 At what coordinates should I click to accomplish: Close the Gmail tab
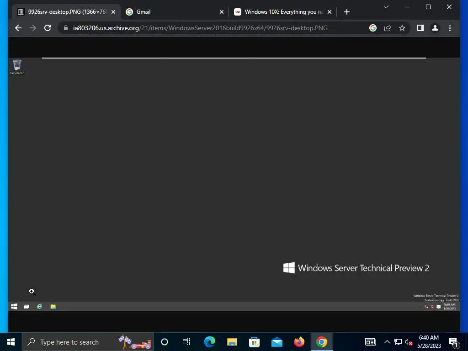click(222, 12)
